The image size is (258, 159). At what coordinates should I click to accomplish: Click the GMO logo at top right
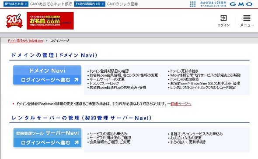point(241,4)
